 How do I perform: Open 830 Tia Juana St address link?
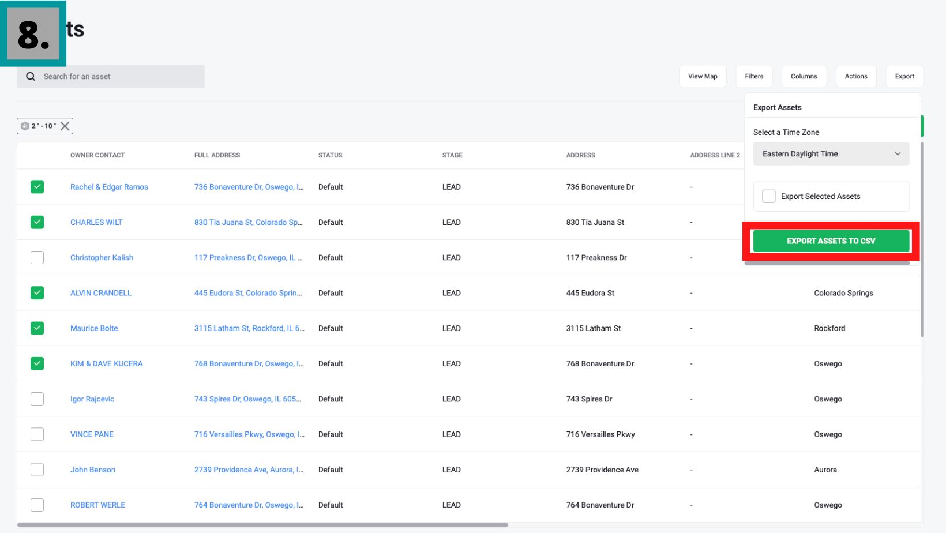(x=249, y=222)
